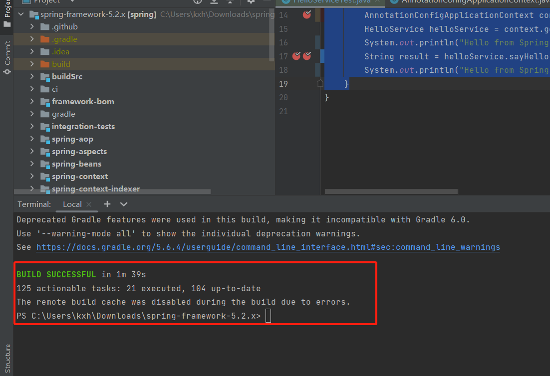Expand the integration-tests node arrow

[32, 126]
